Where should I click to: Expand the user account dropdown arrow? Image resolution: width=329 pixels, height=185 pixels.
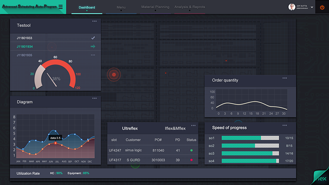[312, 7]
